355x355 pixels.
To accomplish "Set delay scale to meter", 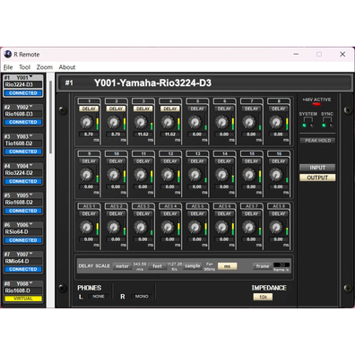I will (122, 266).
